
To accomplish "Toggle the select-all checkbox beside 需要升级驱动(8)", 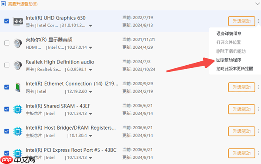I will 3,3.
